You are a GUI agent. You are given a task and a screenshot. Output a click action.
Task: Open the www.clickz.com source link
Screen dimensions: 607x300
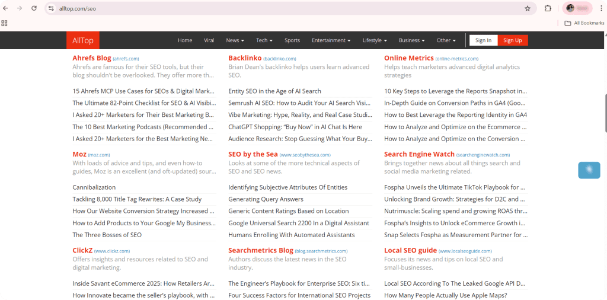click(112, 251)
